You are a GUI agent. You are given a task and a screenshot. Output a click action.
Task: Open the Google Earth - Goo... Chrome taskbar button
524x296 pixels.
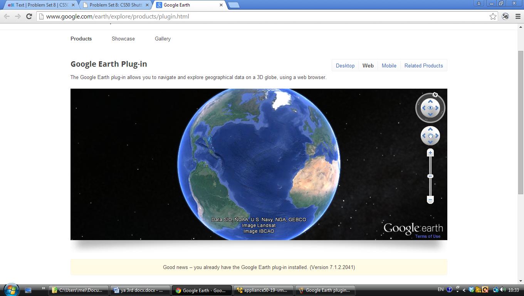[202, 290]
